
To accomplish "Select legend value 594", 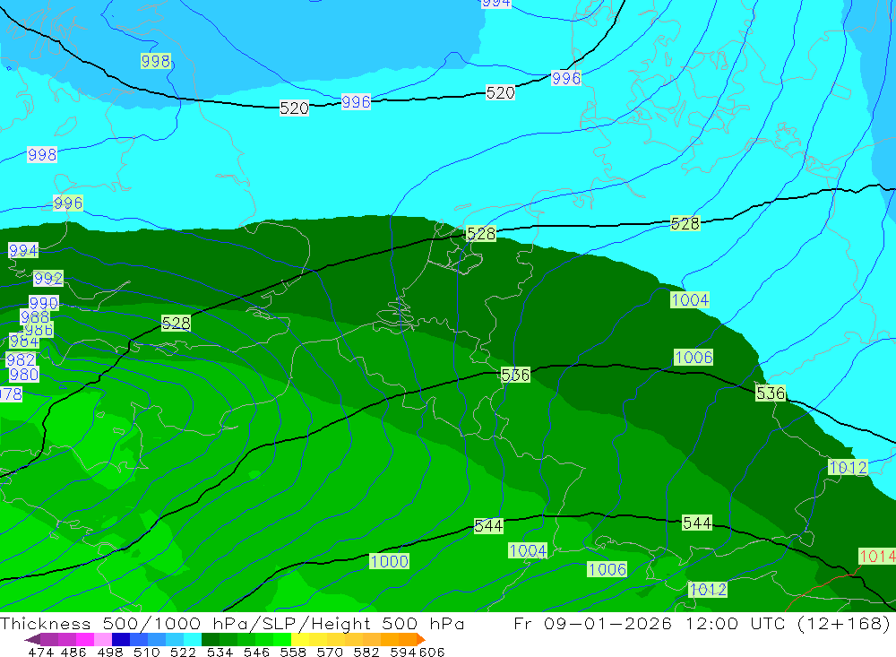I will coord(403,652).
